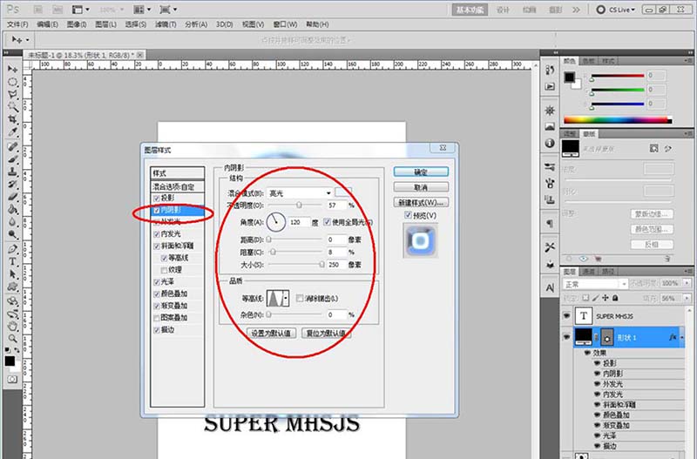
Task: Click the 设置为默认值 button
Action: pyautogui.click(x=271, y=334)
